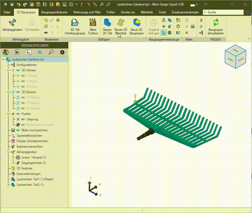
Task: Expand the Konfigurationen tree node
Action: (8, 65)
